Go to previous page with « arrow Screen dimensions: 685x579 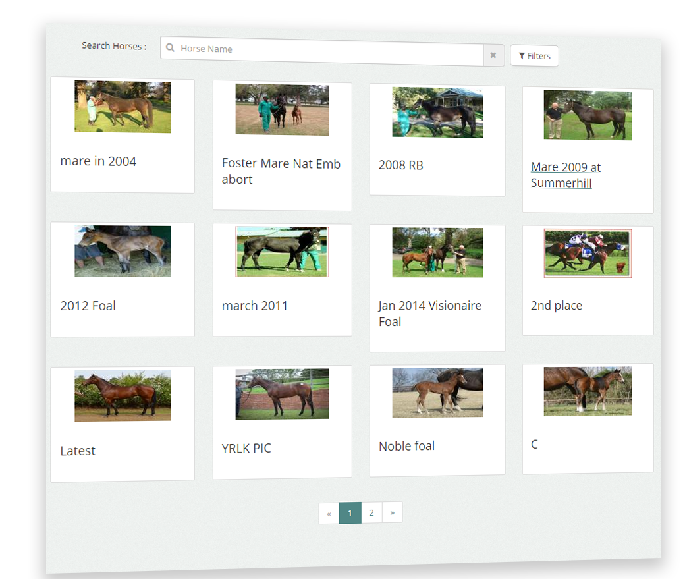click(329, 512)
